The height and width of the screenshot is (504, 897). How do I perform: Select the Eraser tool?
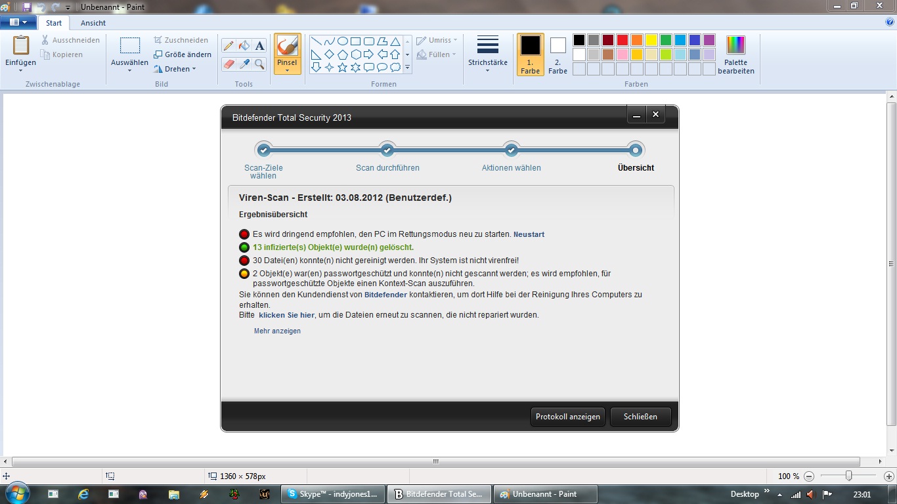(x=228, y=64)
